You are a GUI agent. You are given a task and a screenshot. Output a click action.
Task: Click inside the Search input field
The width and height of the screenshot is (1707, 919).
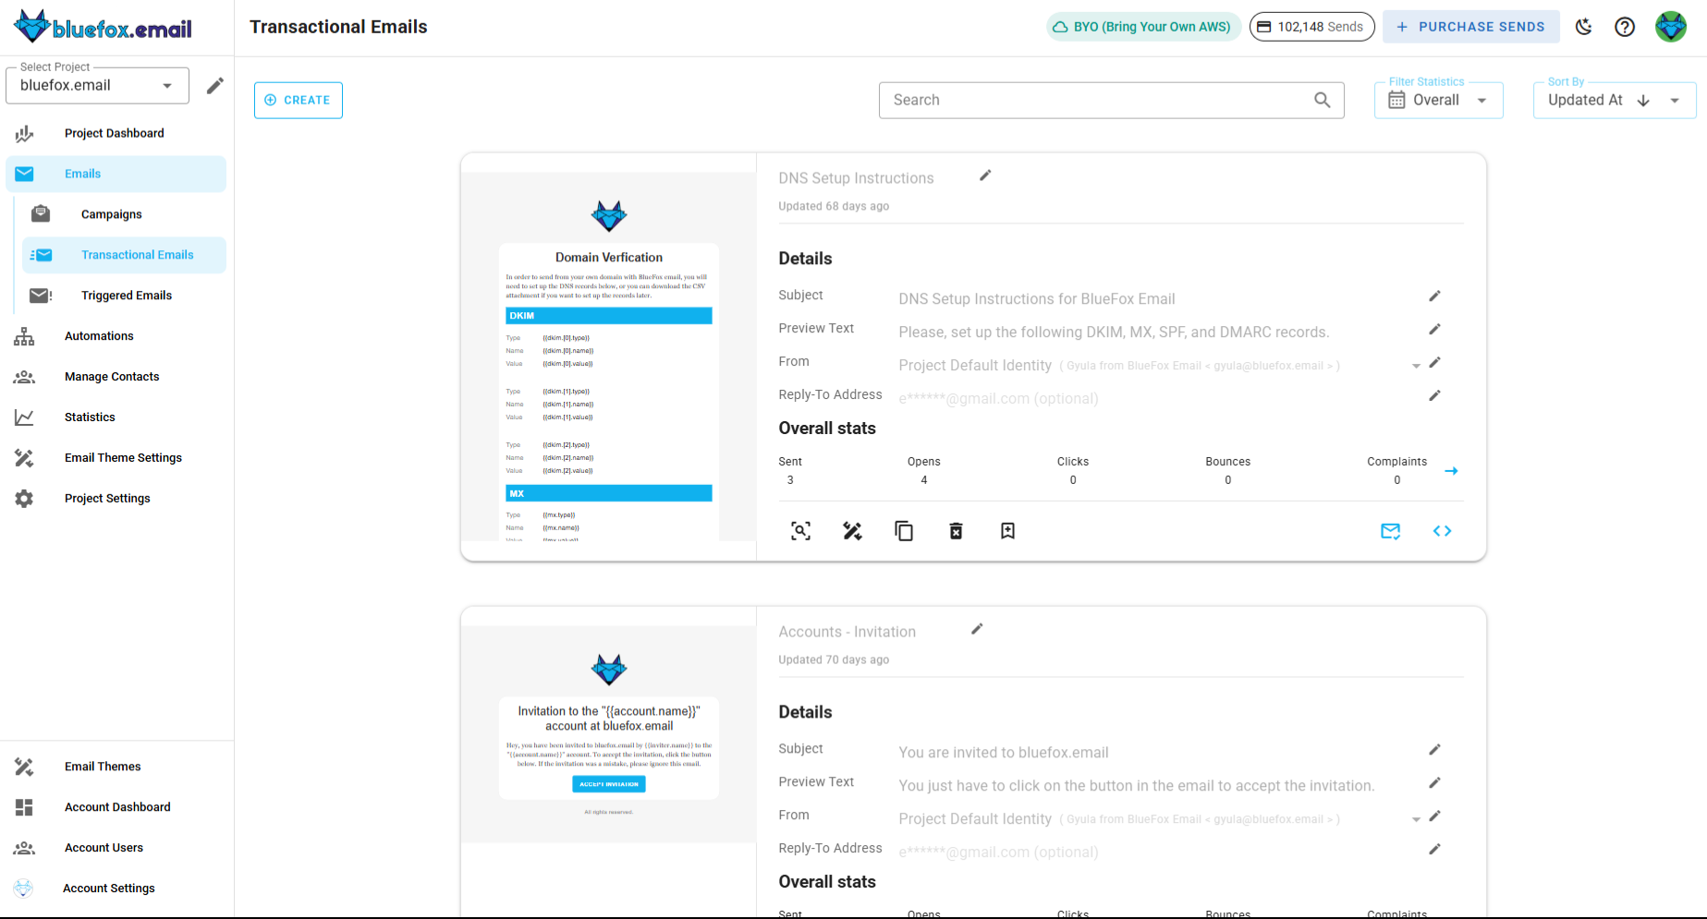pyautogui.click(x=1063, y=100)
